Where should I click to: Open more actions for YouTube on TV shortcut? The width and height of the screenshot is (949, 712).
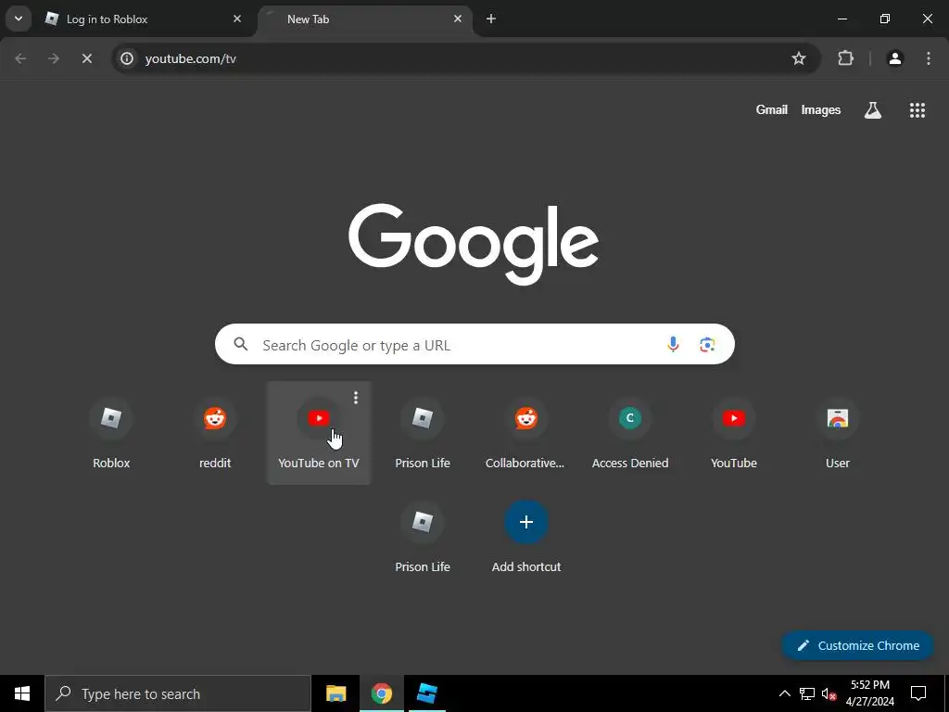[356, 398]
